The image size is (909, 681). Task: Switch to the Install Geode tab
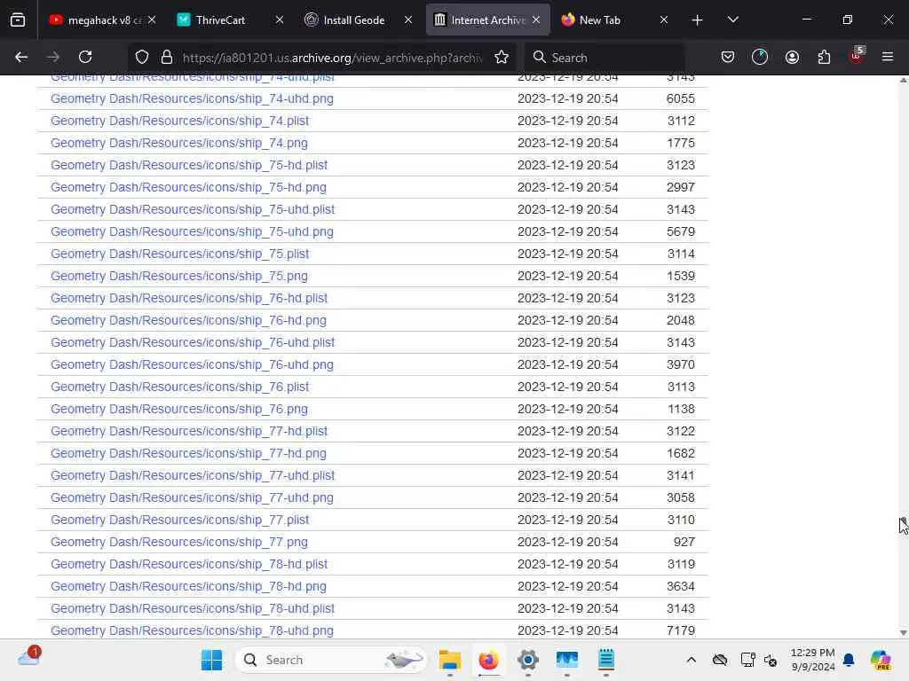(353, 20)
